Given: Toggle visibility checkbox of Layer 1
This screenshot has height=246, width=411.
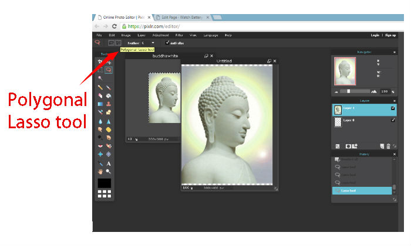Looking at the screenshot, I should coord(393,108).
